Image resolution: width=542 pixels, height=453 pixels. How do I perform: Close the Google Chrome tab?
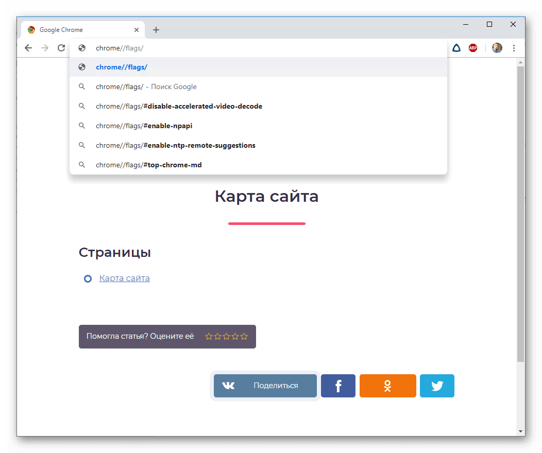click(x=137, y=30)
